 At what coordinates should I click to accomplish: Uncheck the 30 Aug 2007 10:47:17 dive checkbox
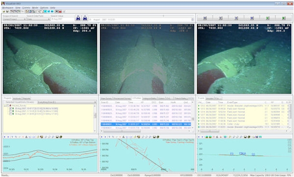[11, 109]
